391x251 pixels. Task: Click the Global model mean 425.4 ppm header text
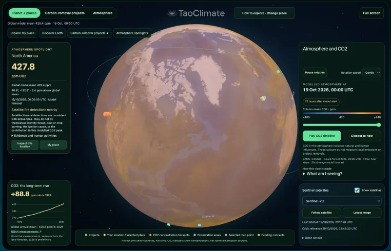coord(44,24)
